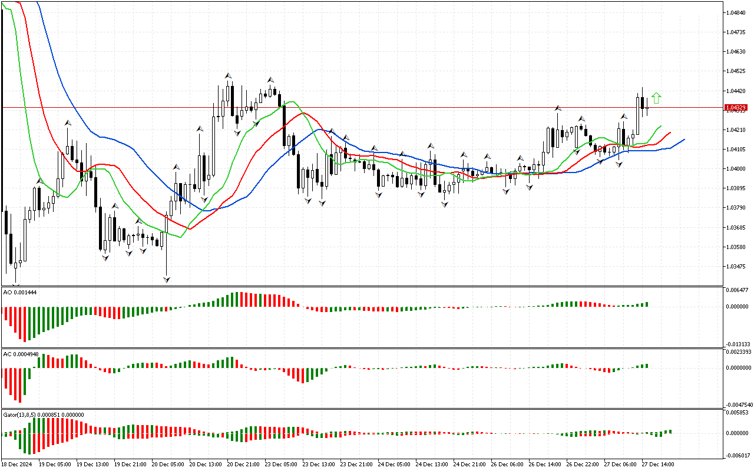Click the 26 Dec 06:00 time label
This screenshot has width=754, height=471.
pos(507,465)
